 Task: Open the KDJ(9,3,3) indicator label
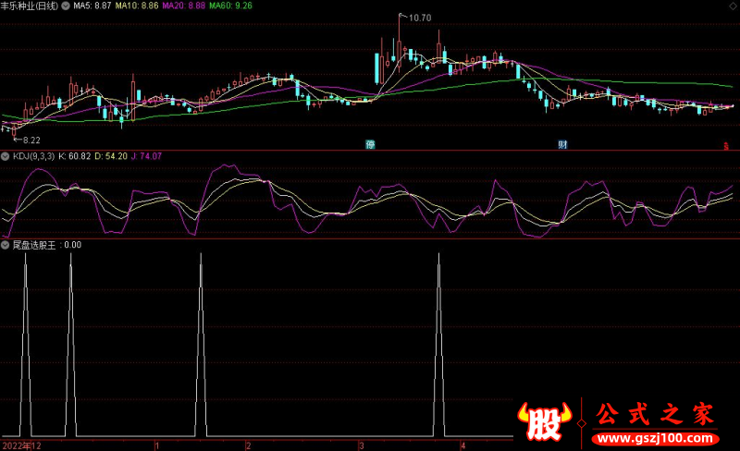(33, 156)
